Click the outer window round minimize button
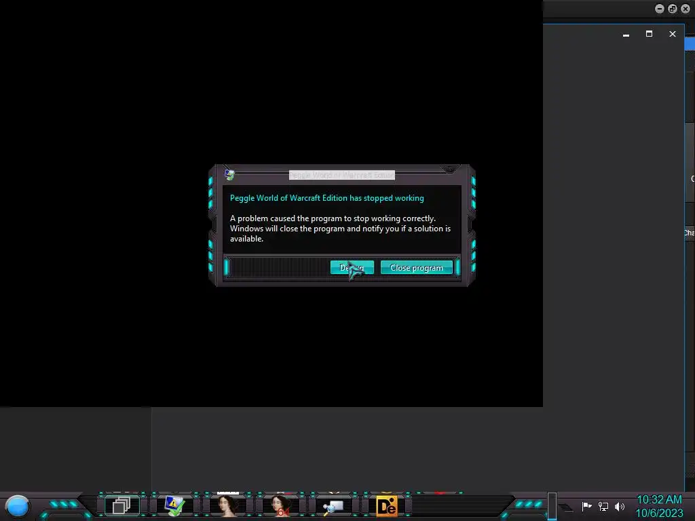695x521 pixels. click(660, 9)
